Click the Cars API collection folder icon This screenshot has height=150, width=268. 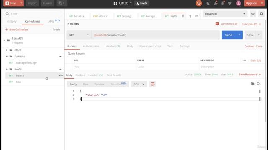pyautogui.click(x=8, y=40)
